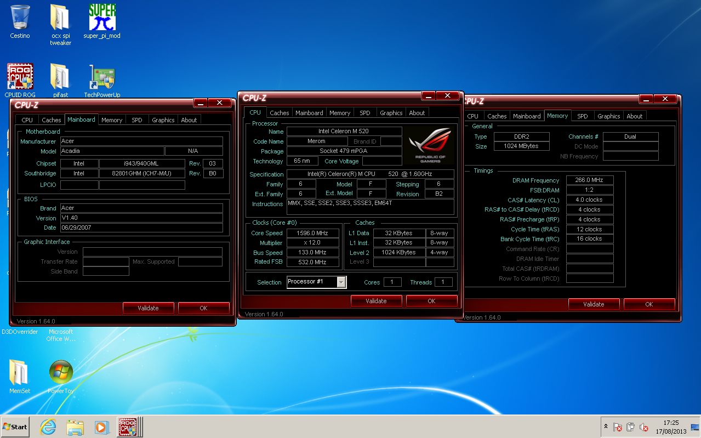The height and width of the screenshot is (438, 701).
Task: Select the PowerToy desktop icon
Action: [61, 377]
